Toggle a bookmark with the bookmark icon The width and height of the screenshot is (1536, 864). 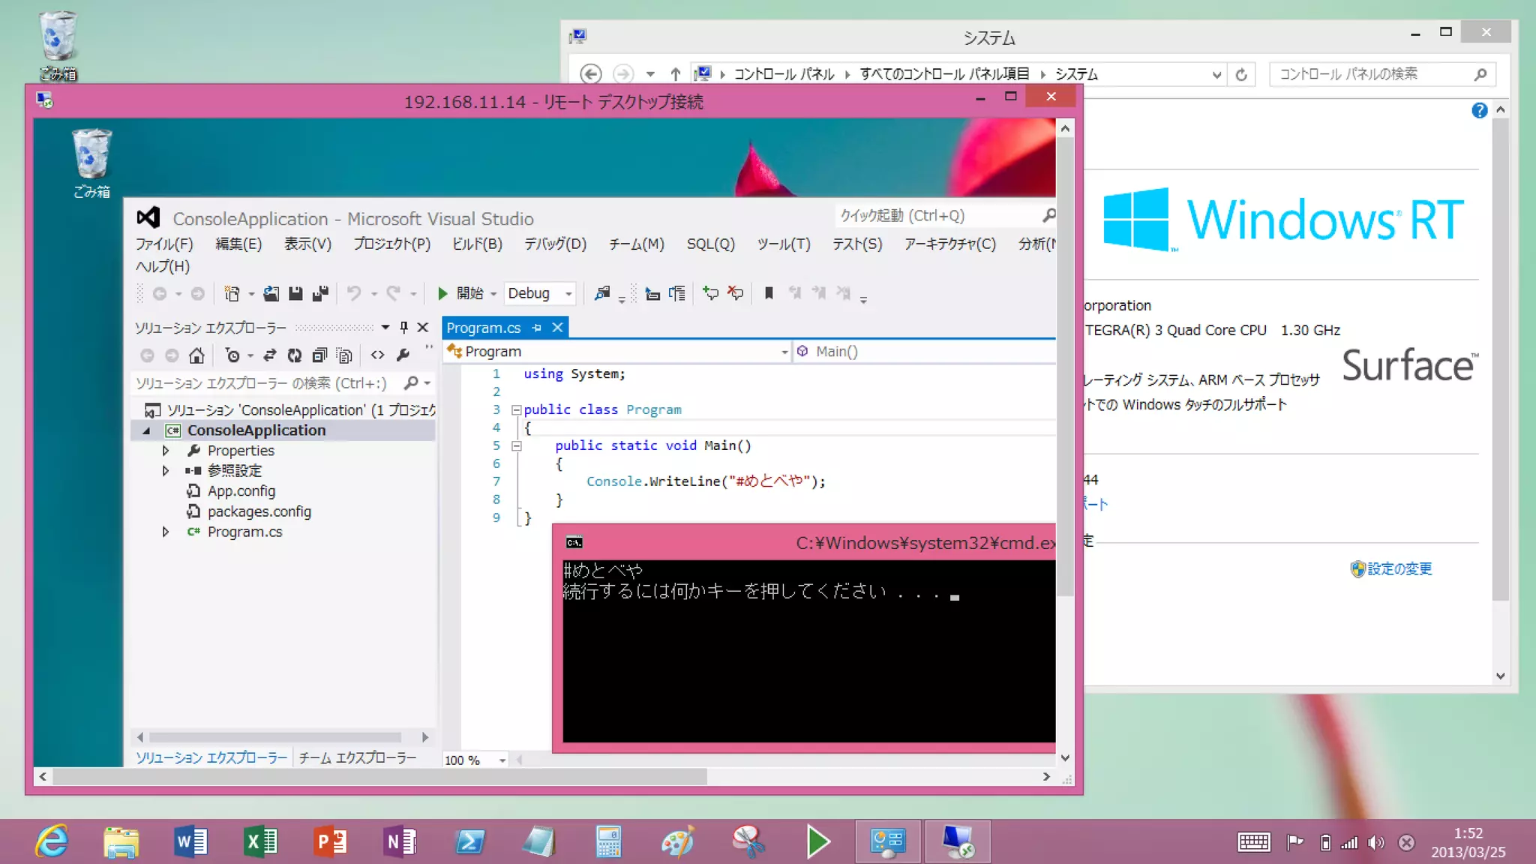pos(769,293)
